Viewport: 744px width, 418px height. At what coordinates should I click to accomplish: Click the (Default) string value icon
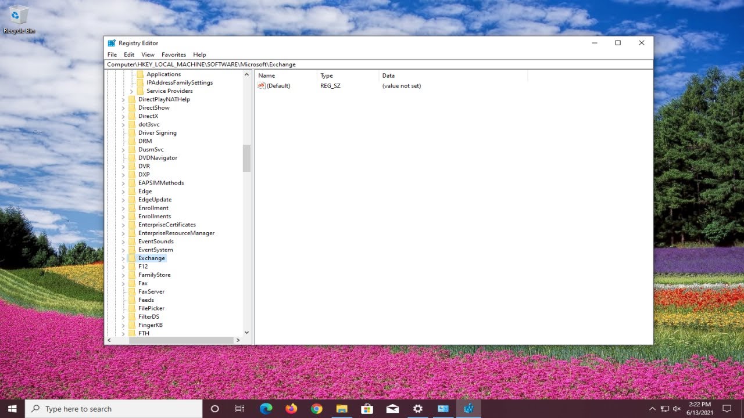coord(262,86)
